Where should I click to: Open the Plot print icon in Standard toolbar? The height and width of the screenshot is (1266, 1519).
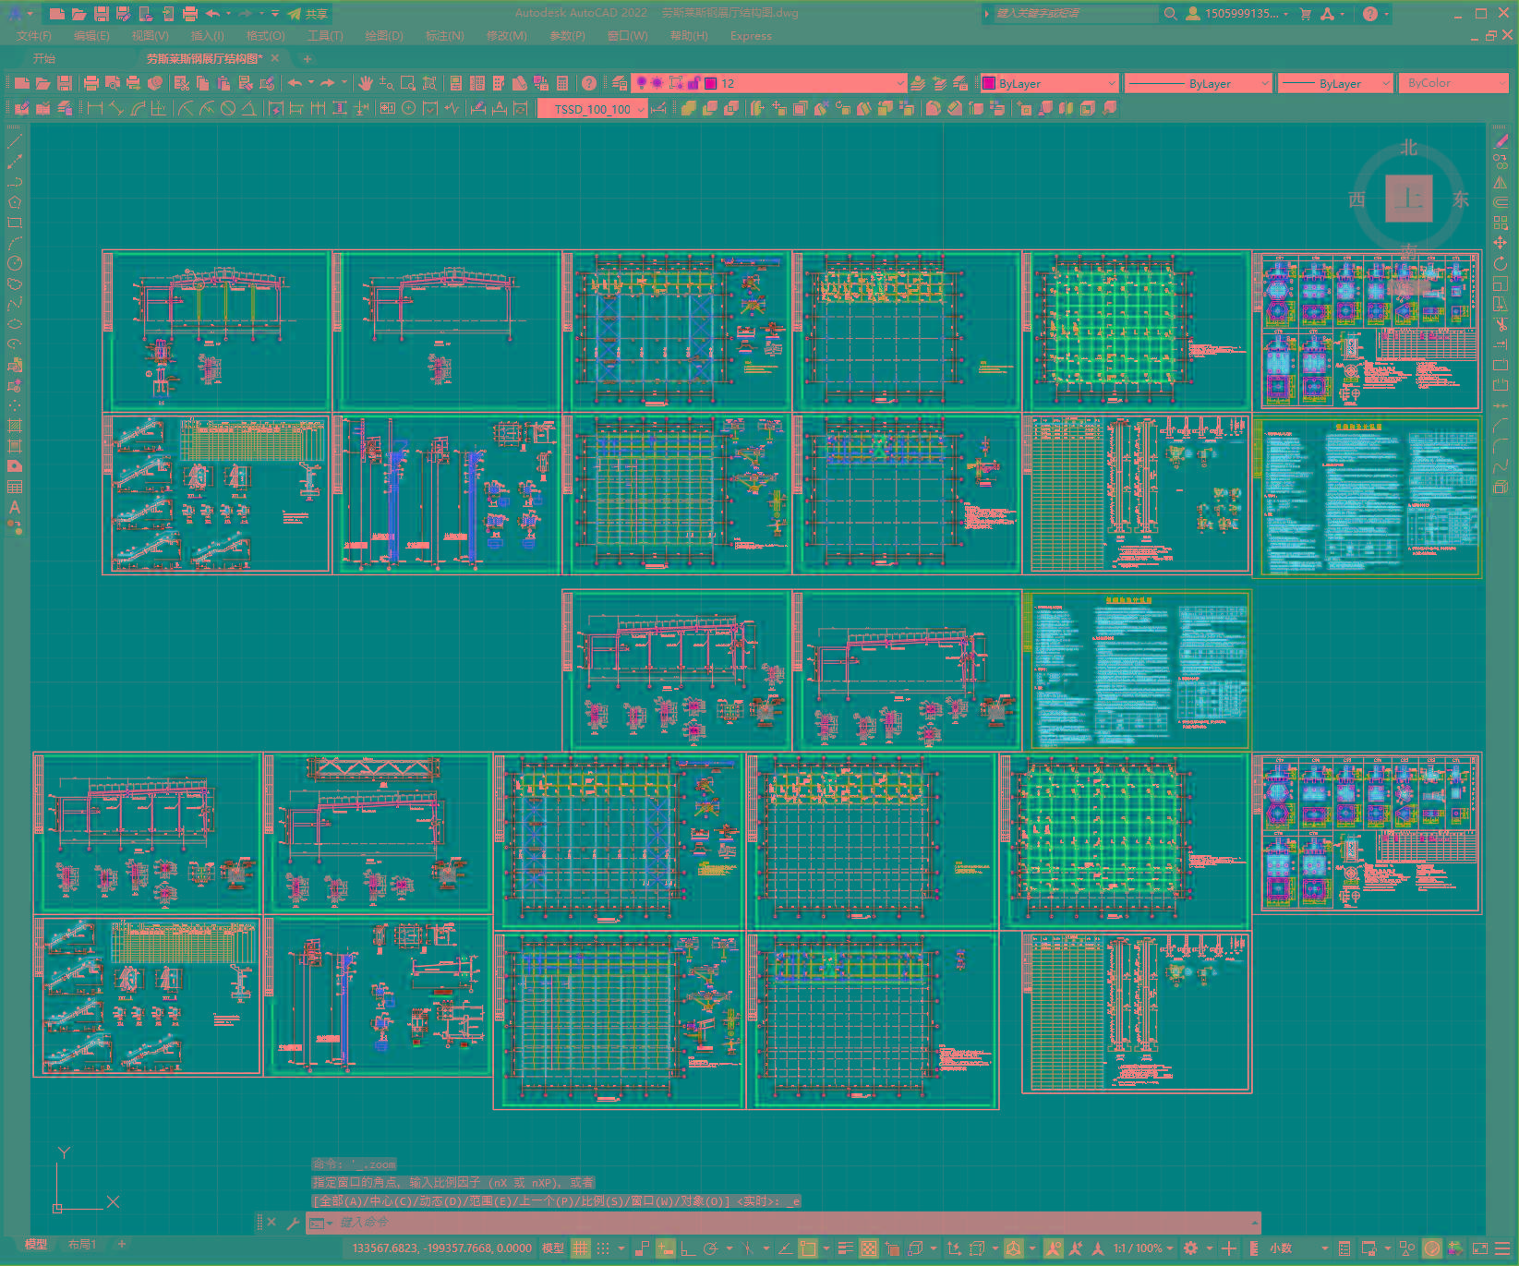(91, 83)
